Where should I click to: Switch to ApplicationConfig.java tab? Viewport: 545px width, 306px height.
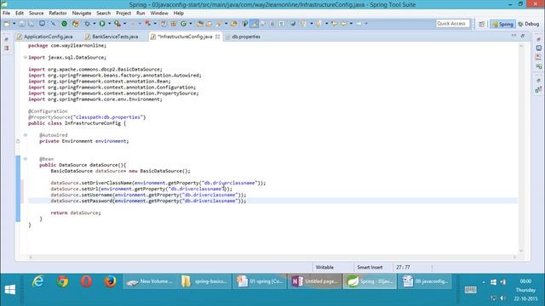pyautogui.click(x=45, y=37)
